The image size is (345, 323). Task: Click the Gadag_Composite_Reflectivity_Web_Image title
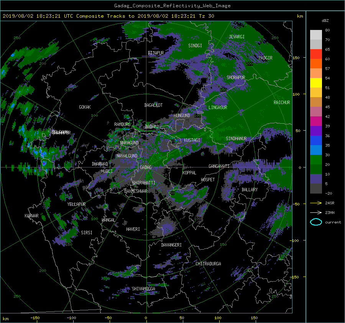[x=172, y=6]
